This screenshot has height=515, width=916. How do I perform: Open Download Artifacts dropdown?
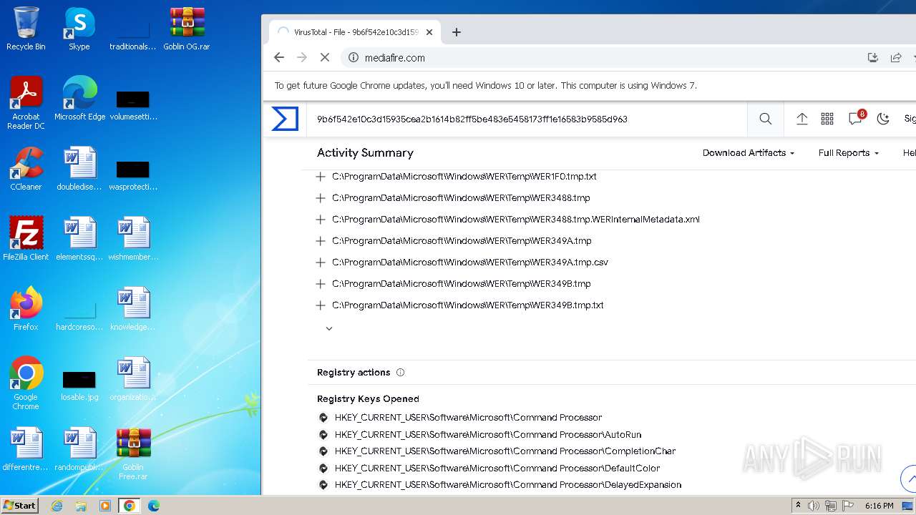pos(748,153)
